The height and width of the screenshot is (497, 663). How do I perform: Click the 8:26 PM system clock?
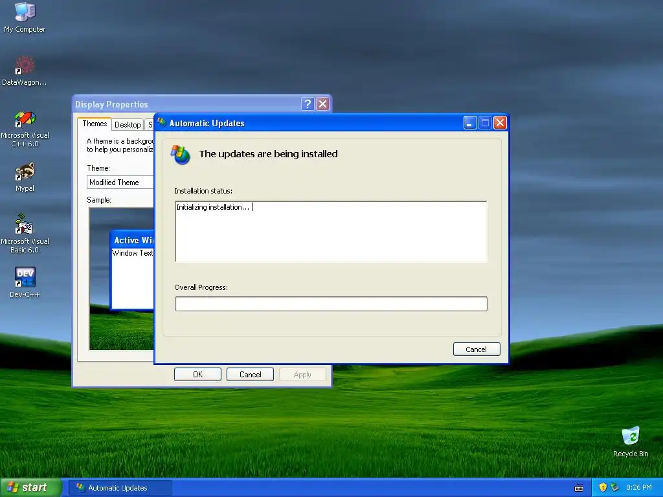click(x=639, y=487)
